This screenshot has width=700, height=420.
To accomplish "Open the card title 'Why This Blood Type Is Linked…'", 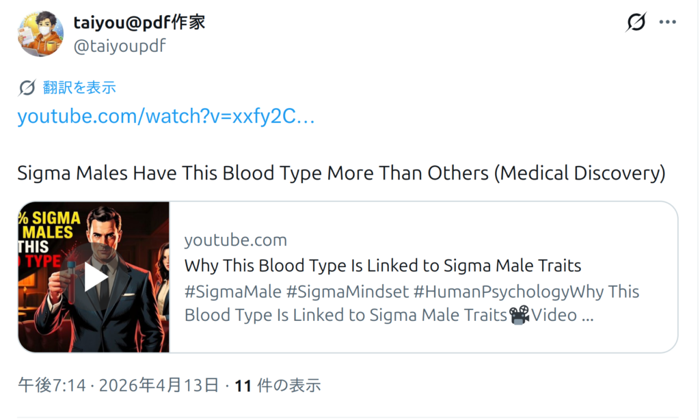I will click(383, 265).
